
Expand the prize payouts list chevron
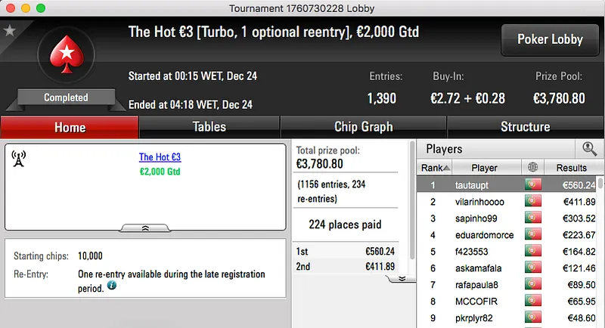pyautogui.click(x=402, y=278)
